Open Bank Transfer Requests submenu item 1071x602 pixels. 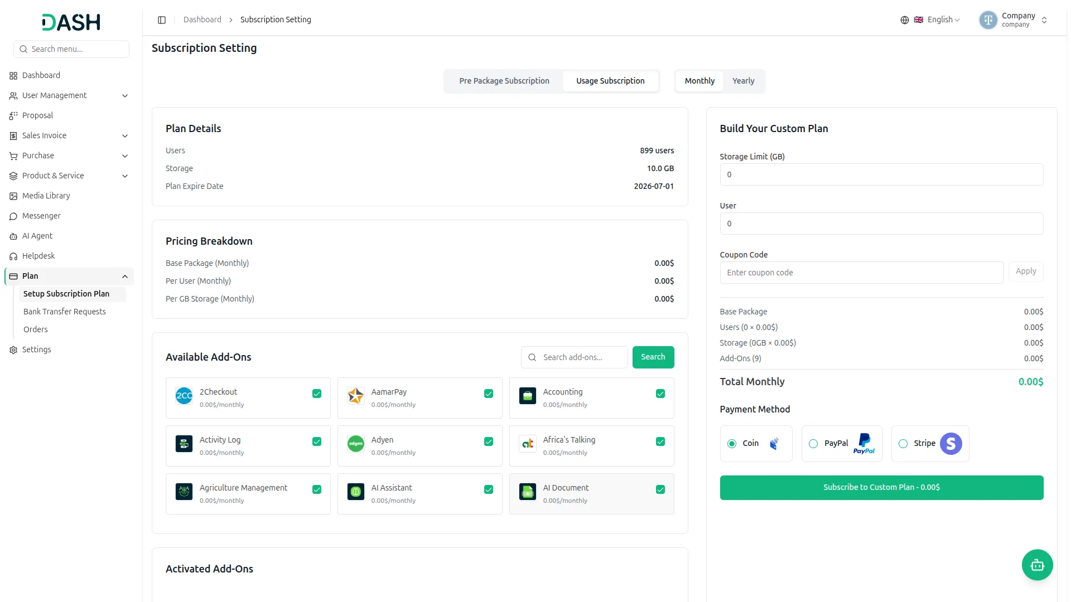[65, 312]
